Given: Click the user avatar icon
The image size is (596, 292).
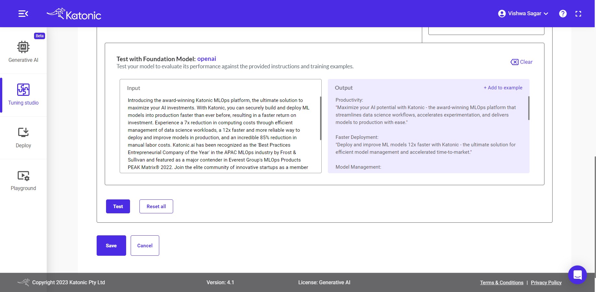Looking at the screenshot, I should coord(502,14).
